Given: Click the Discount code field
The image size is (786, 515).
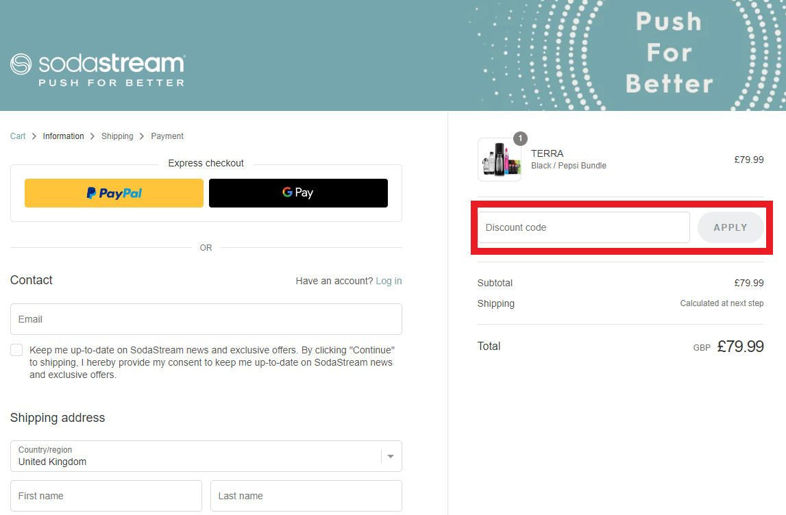Looking at the screenshot, I should [583, 227].
